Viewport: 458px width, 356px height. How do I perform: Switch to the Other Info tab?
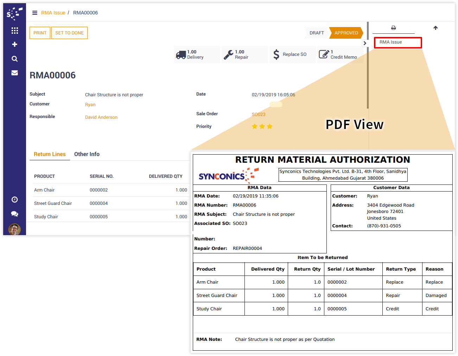pyautogui.click(x=87, y=154)
